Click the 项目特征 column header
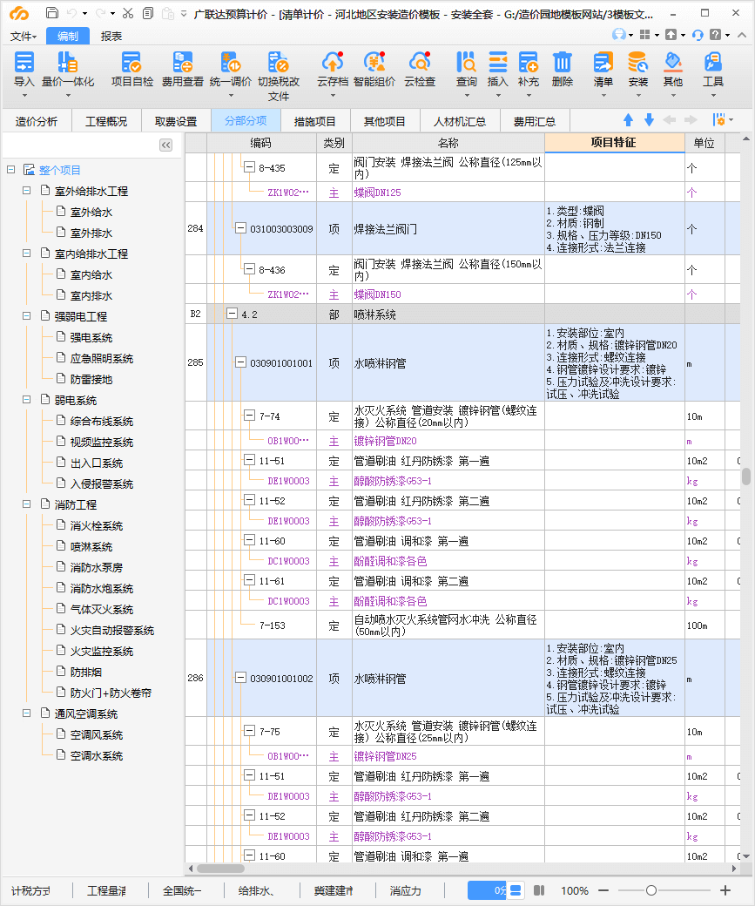Viewport: 755px width, 906px height. point(614,142)
